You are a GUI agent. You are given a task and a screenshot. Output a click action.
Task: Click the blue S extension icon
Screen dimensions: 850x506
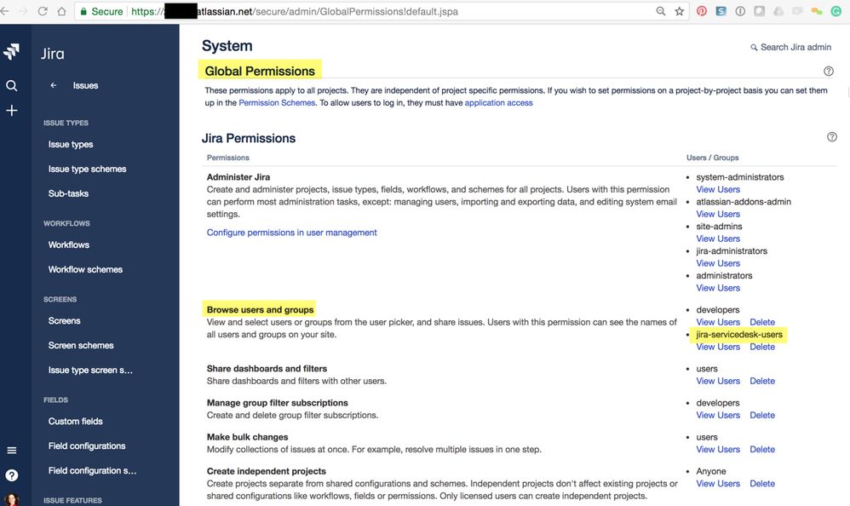(721, 11)
